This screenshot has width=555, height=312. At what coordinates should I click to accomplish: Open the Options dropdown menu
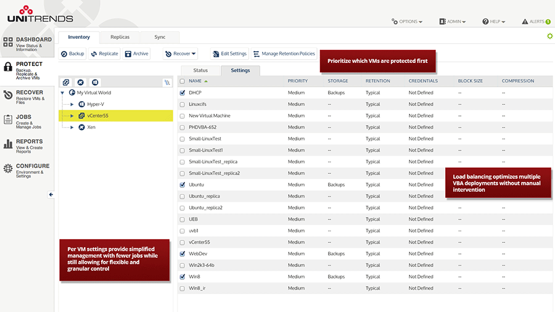(x=407, y=22)
